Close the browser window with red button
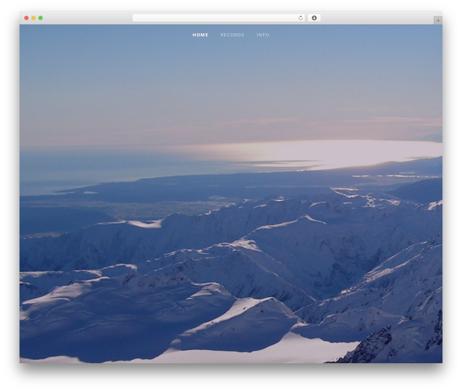Screen dimensions: 462x391 (26, 18)
